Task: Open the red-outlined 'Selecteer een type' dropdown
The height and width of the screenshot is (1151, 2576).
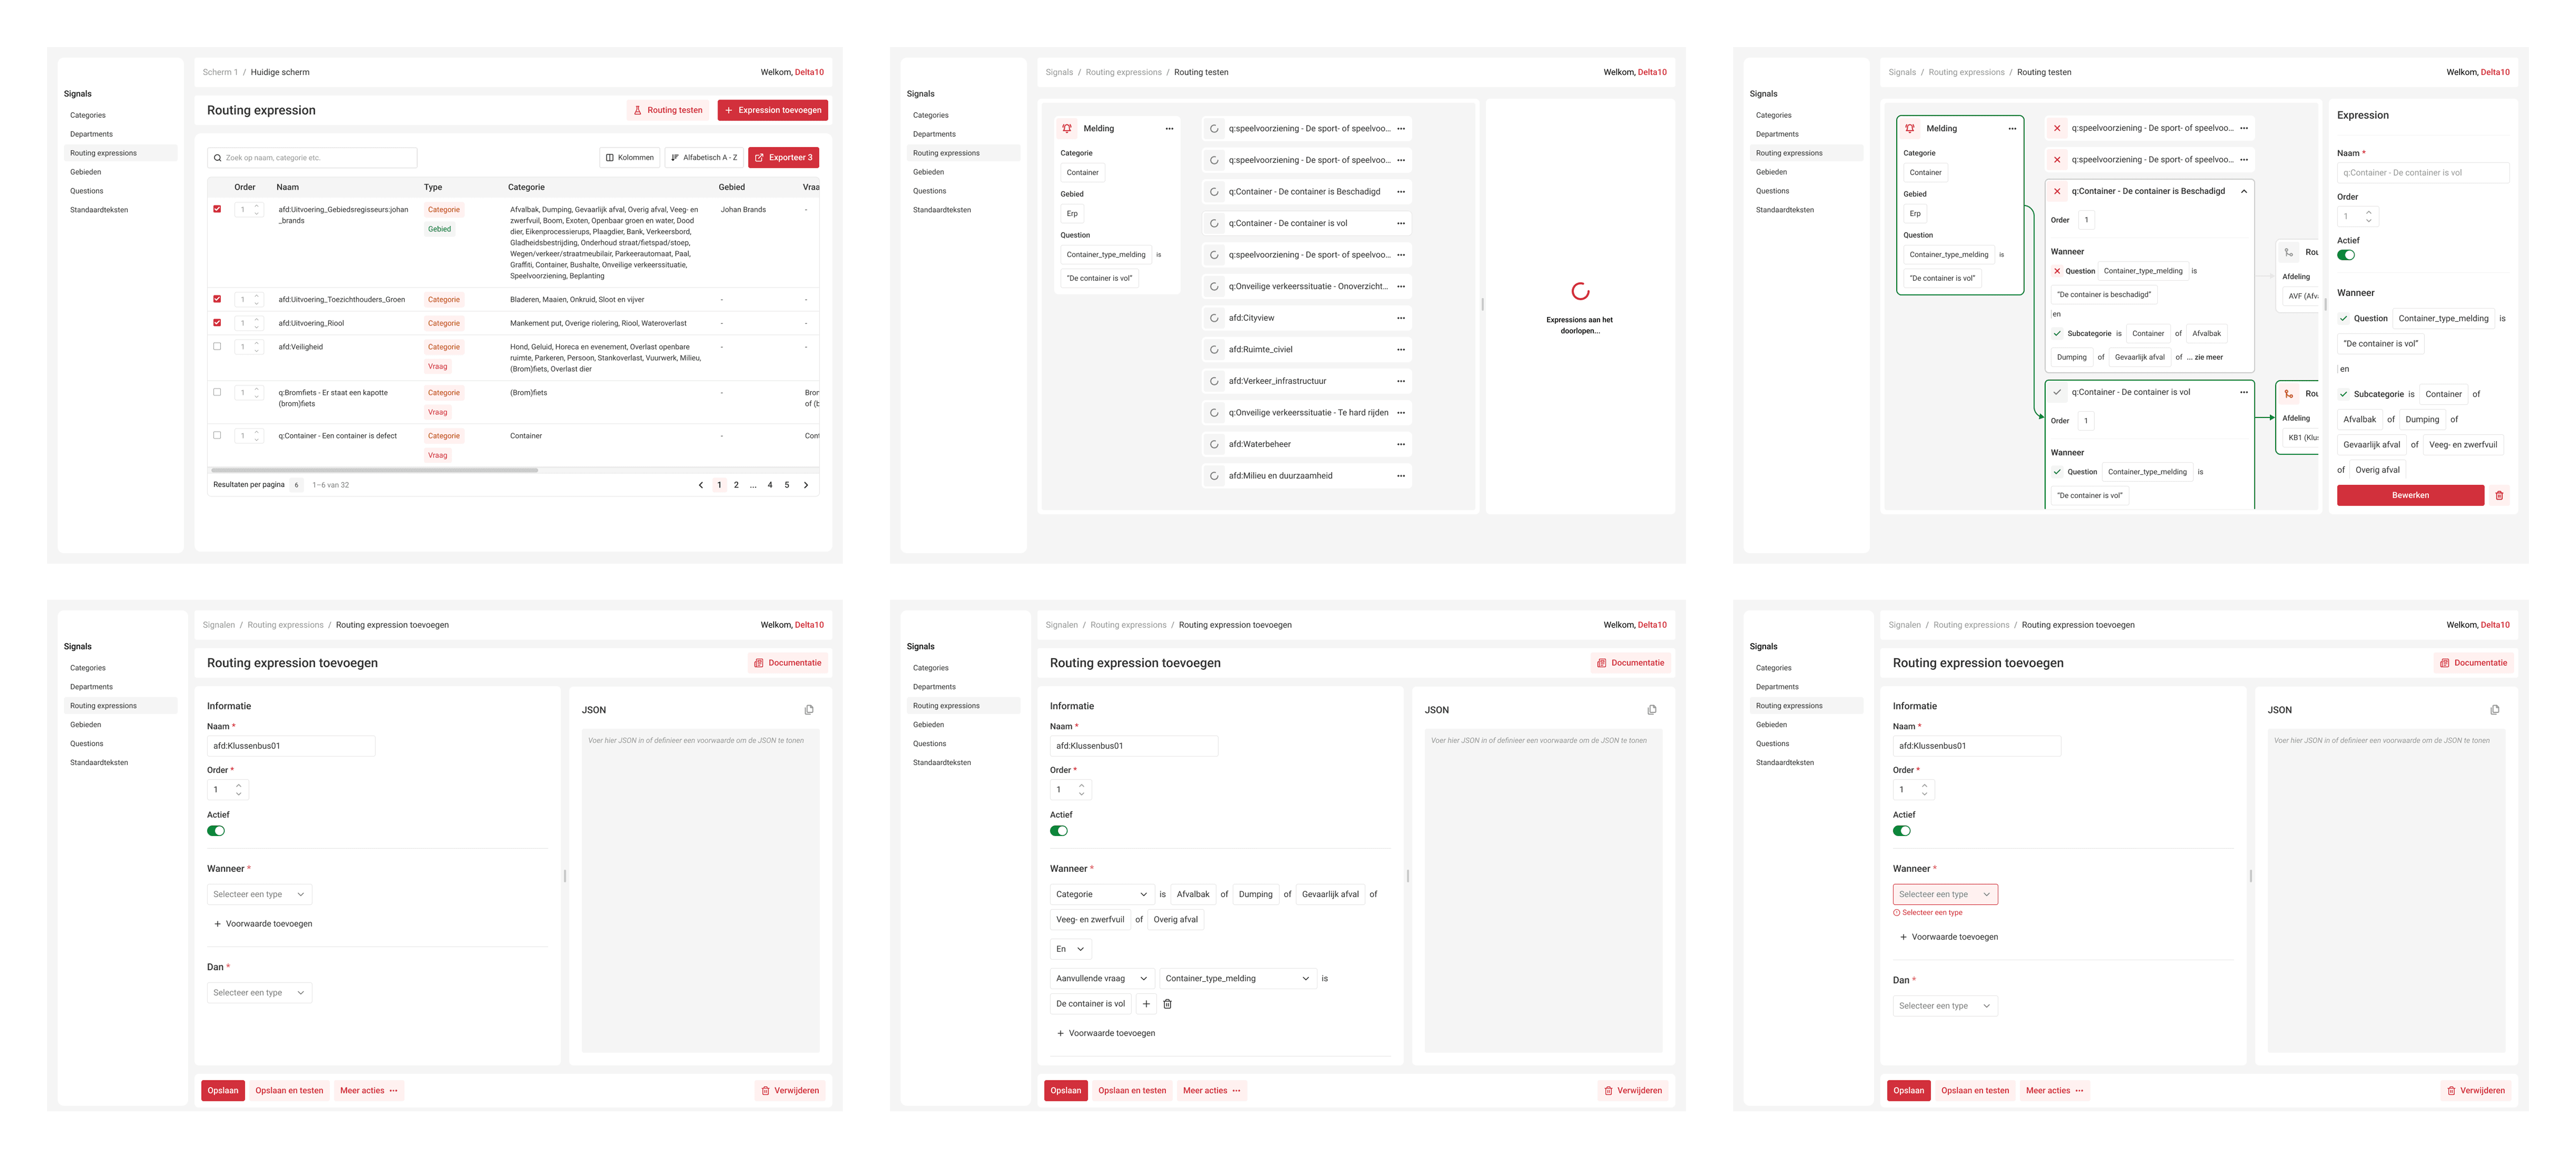Action: (x=1945, y=894)
